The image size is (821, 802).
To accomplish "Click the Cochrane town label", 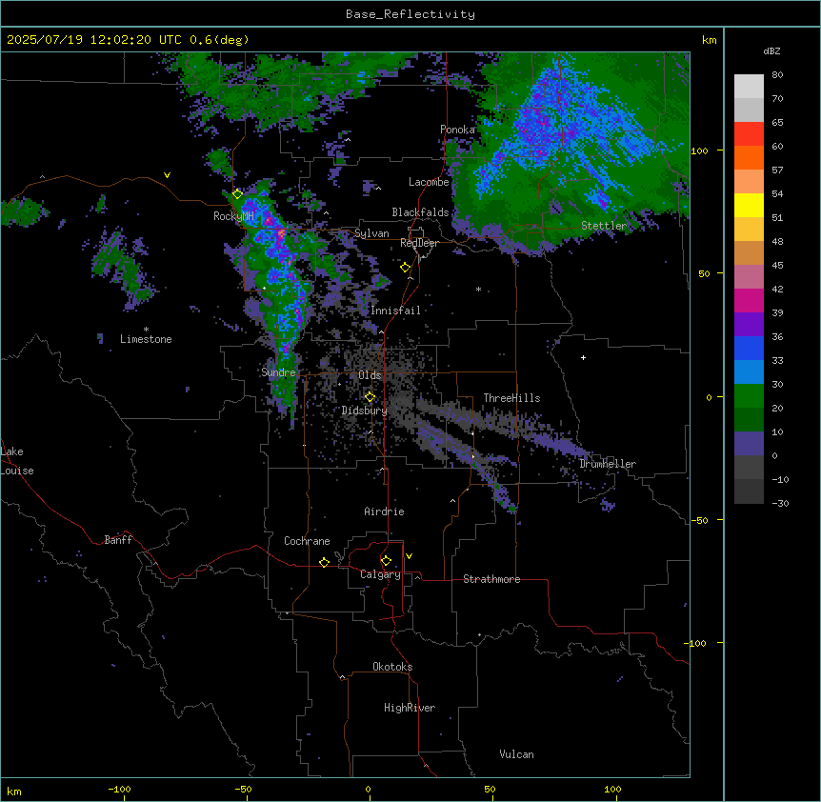I will point(307,541).
